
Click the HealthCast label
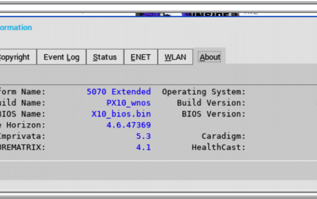(x=219, y=147)
